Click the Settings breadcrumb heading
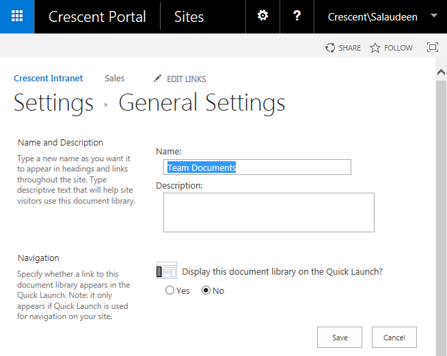The height and width of the screenshot is (356, 447). coord(54,103)
